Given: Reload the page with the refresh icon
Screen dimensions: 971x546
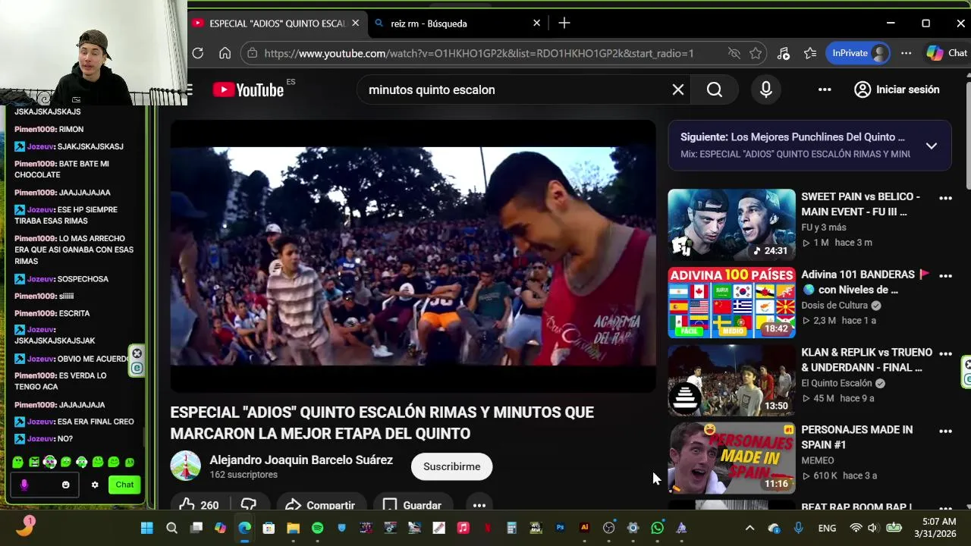Looking at the screenshot, I should click(x=198, y=53).
